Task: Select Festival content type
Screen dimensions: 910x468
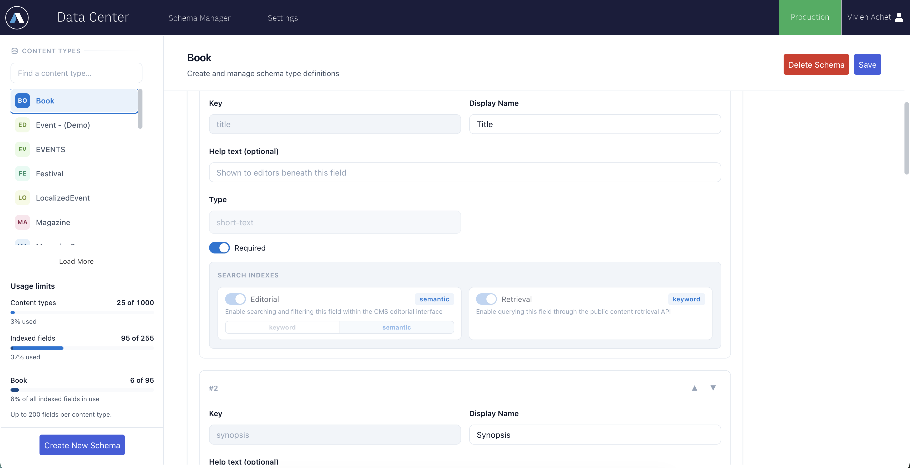Action: [x=74, y=173]
